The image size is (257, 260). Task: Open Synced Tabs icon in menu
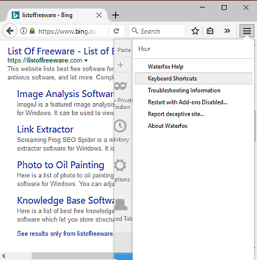(121, 205)
